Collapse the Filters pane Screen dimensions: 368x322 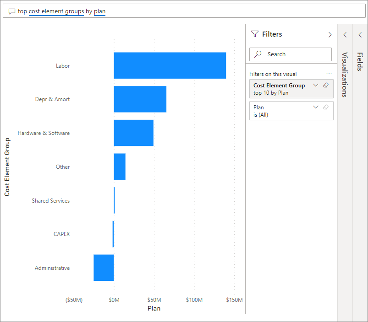click(330, 34)
